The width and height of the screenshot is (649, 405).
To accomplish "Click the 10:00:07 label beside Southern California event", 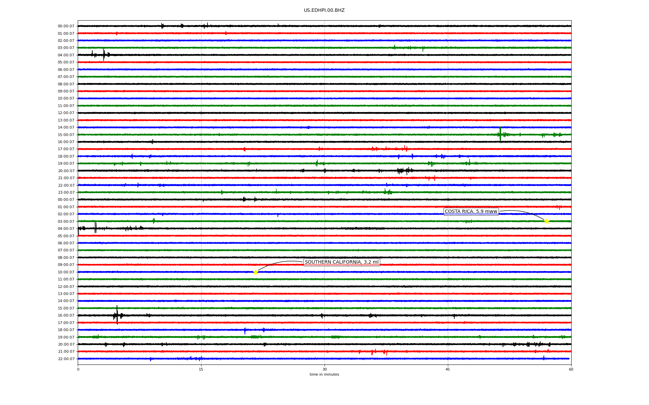I will point(66,272).
